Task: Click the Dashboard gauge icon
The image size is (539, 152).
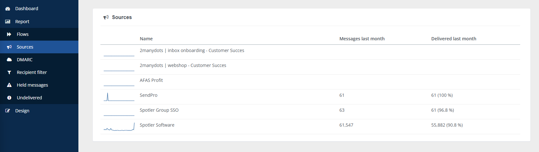Action: pos(8,9)
